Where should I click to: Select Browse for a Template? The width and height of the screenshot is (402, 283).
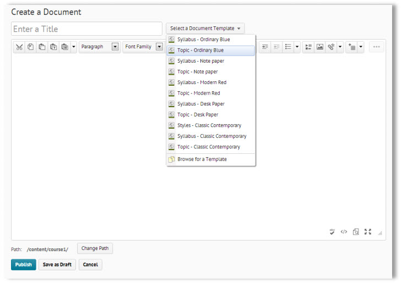tap(202, 159)
